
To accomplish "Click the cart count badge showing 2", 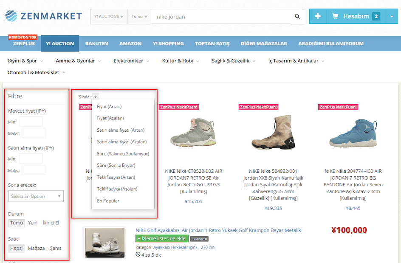I will tap(376, 17).
